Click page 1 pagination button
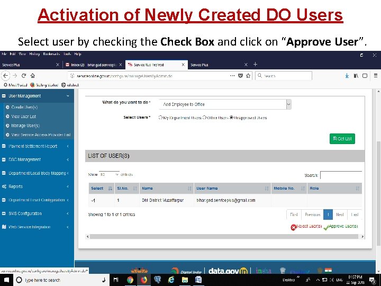This screenshot has height=286, width=381. coord(328,215)
